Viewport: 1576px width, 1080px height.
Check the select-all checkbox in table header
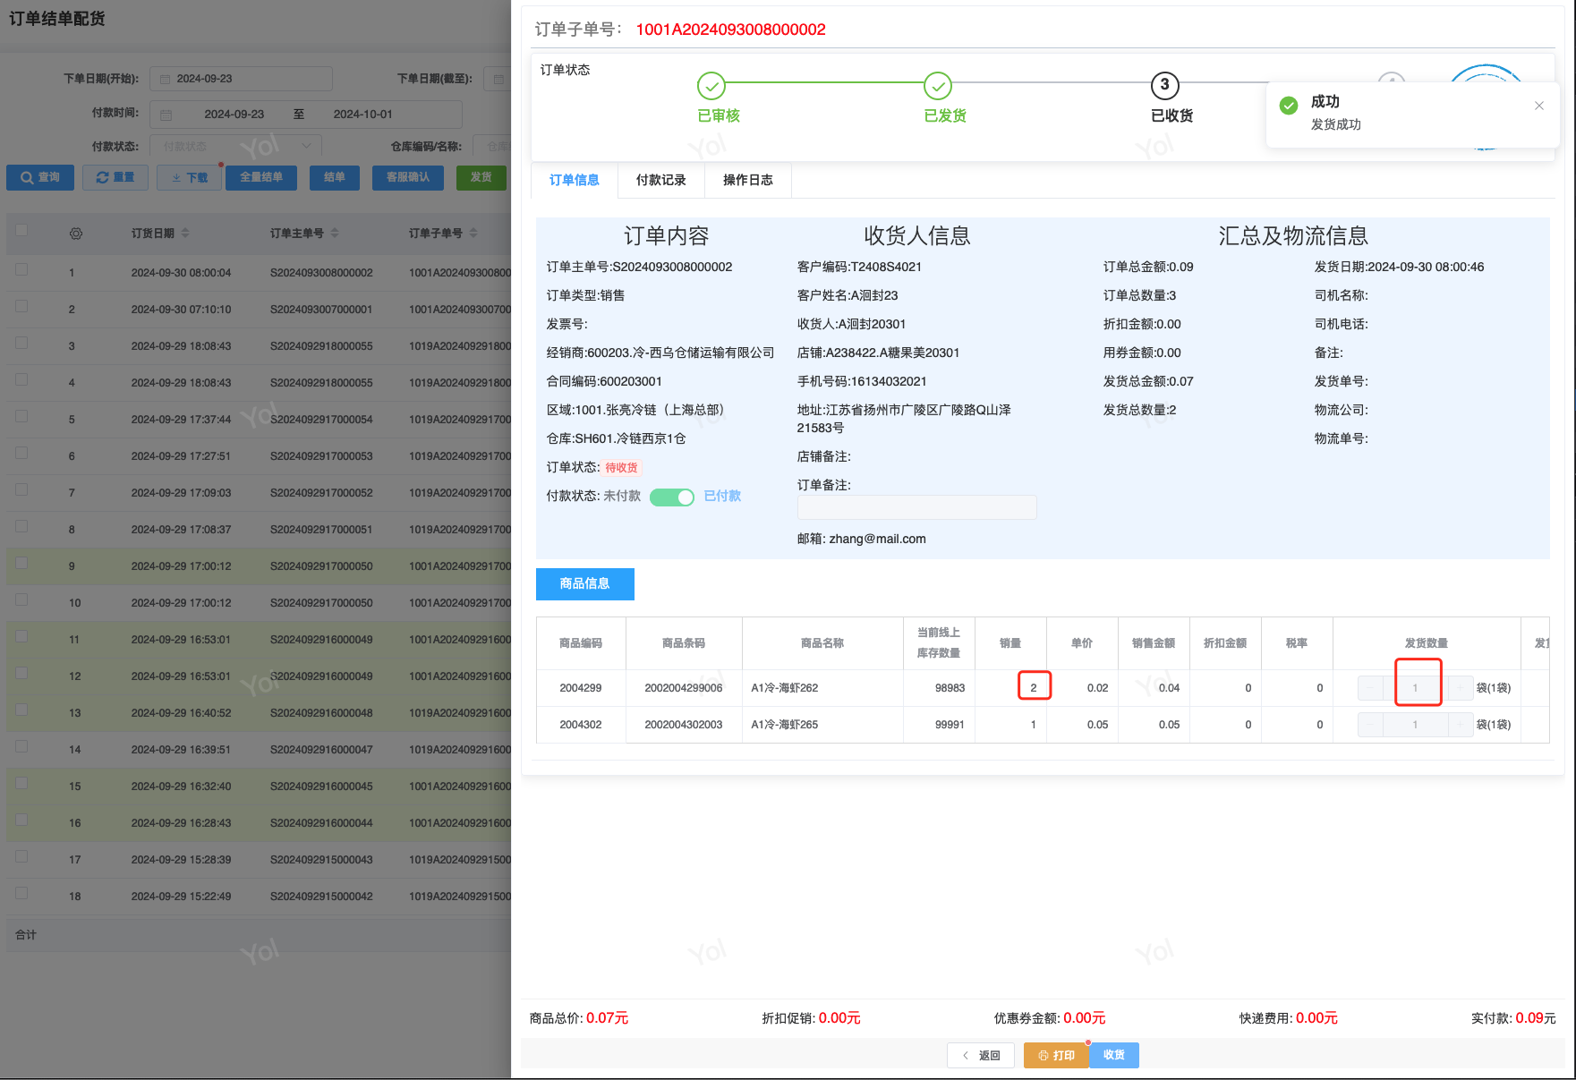[21, 231]
